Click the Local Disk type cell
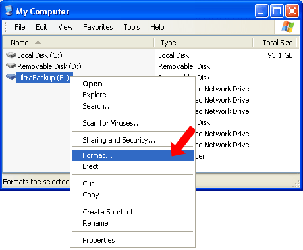Viewport: 303px width, 250px height. [x=174, y=55]
